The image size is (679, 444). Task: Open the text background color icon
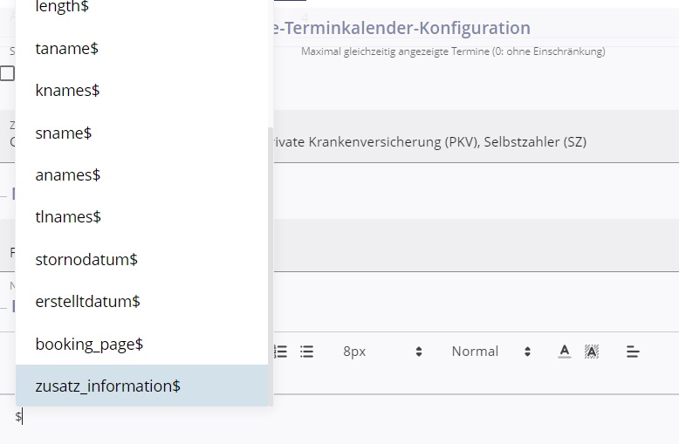click(592, 351)
